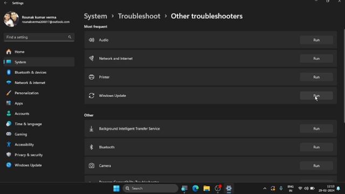This screenshot has height=194, width=345.
Task: Click the volume speaker tray icon
Action: point(306,189)
